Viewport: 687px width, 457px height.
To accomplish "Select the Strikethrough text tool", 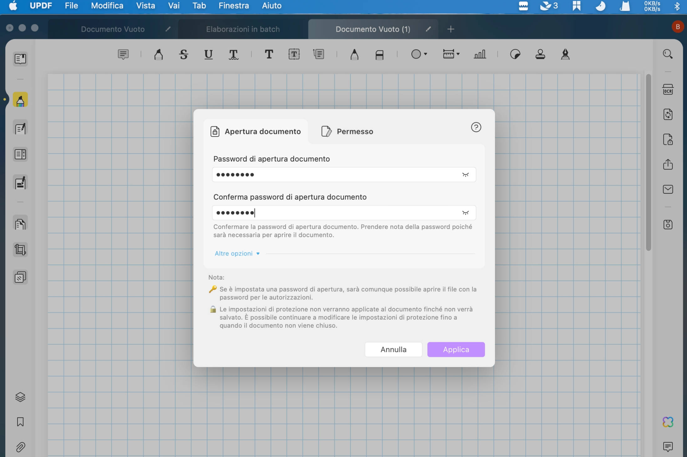I will click(184, 54).
